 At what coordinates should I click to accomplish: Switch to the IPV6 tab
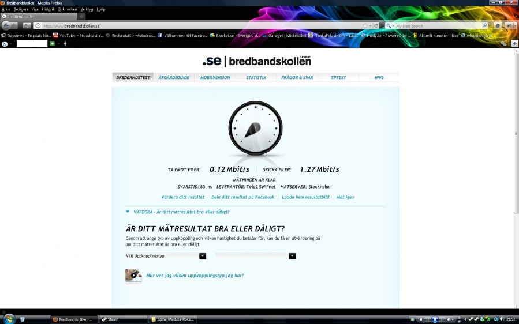point(379,77)
